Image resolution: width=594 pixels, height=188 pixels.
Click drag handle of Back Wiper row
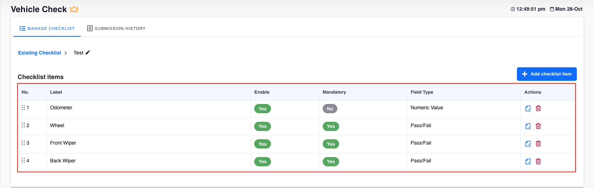click(23, 161)
